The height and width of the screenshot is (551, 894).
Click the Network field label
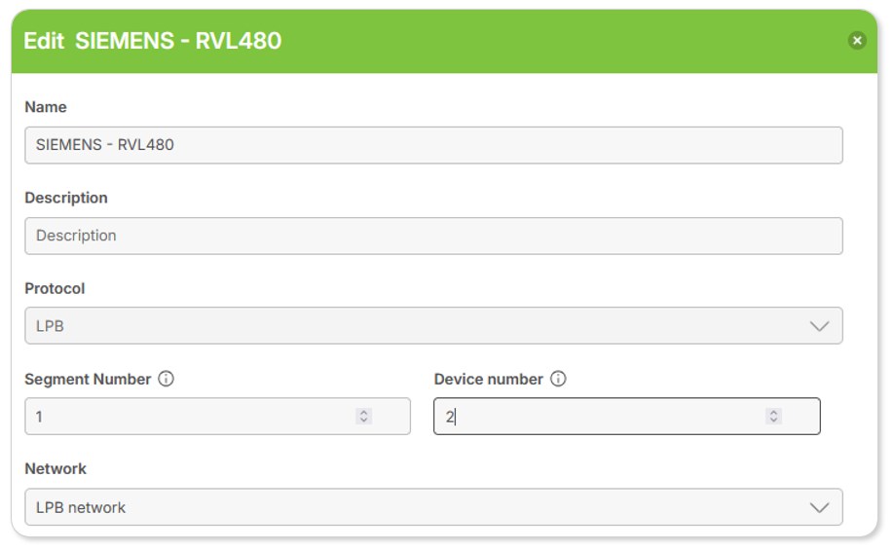56,468
